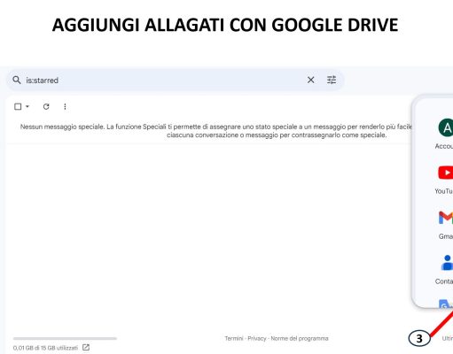Open Norme del programma link
453x354 pixels.
point(300,338)
